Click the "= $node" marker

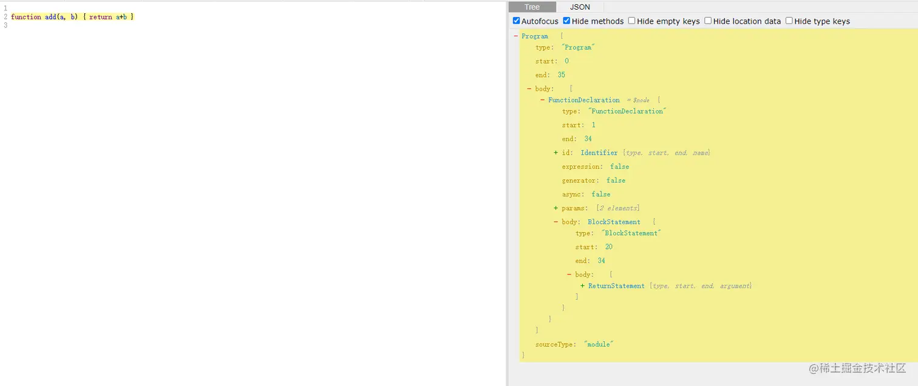point(637,100)
